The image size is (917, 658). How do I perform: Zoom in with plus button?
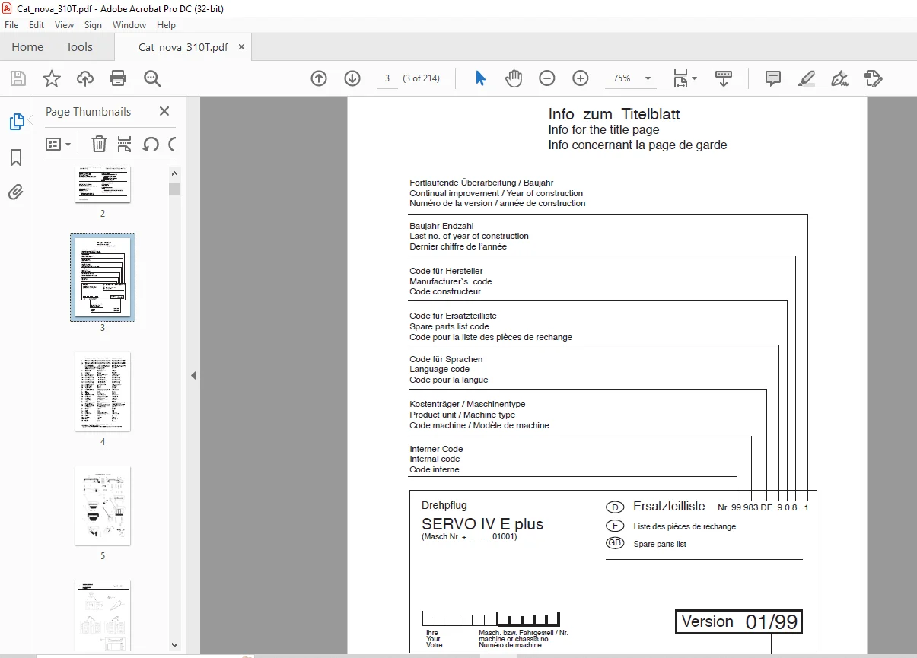click(x=581, y=78)
